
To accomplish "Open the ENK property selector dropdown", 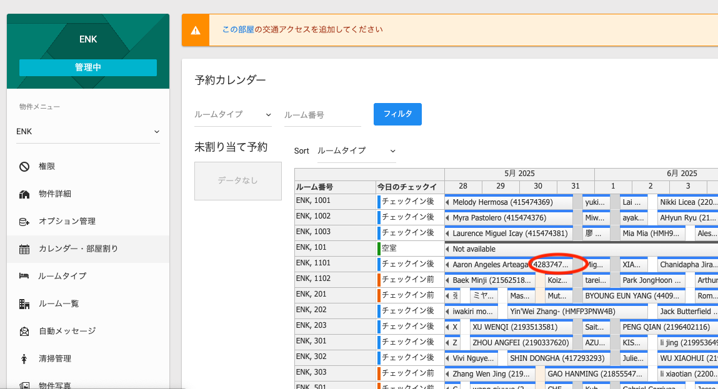I will [87, 132].
